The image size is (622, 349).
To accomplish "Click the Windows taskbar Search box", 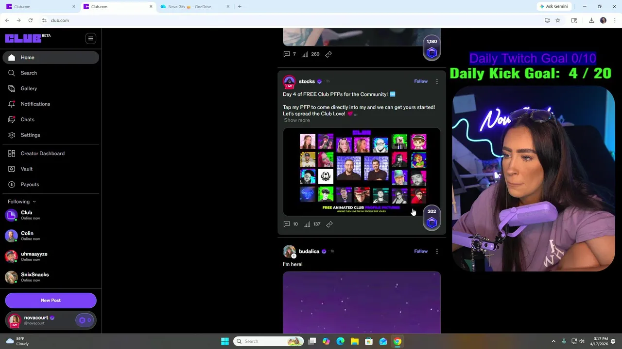I will [268, 341].
